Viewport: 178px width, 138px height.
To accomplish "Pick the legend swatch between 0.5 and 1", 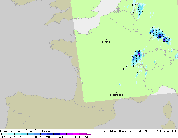I will 11,134.
